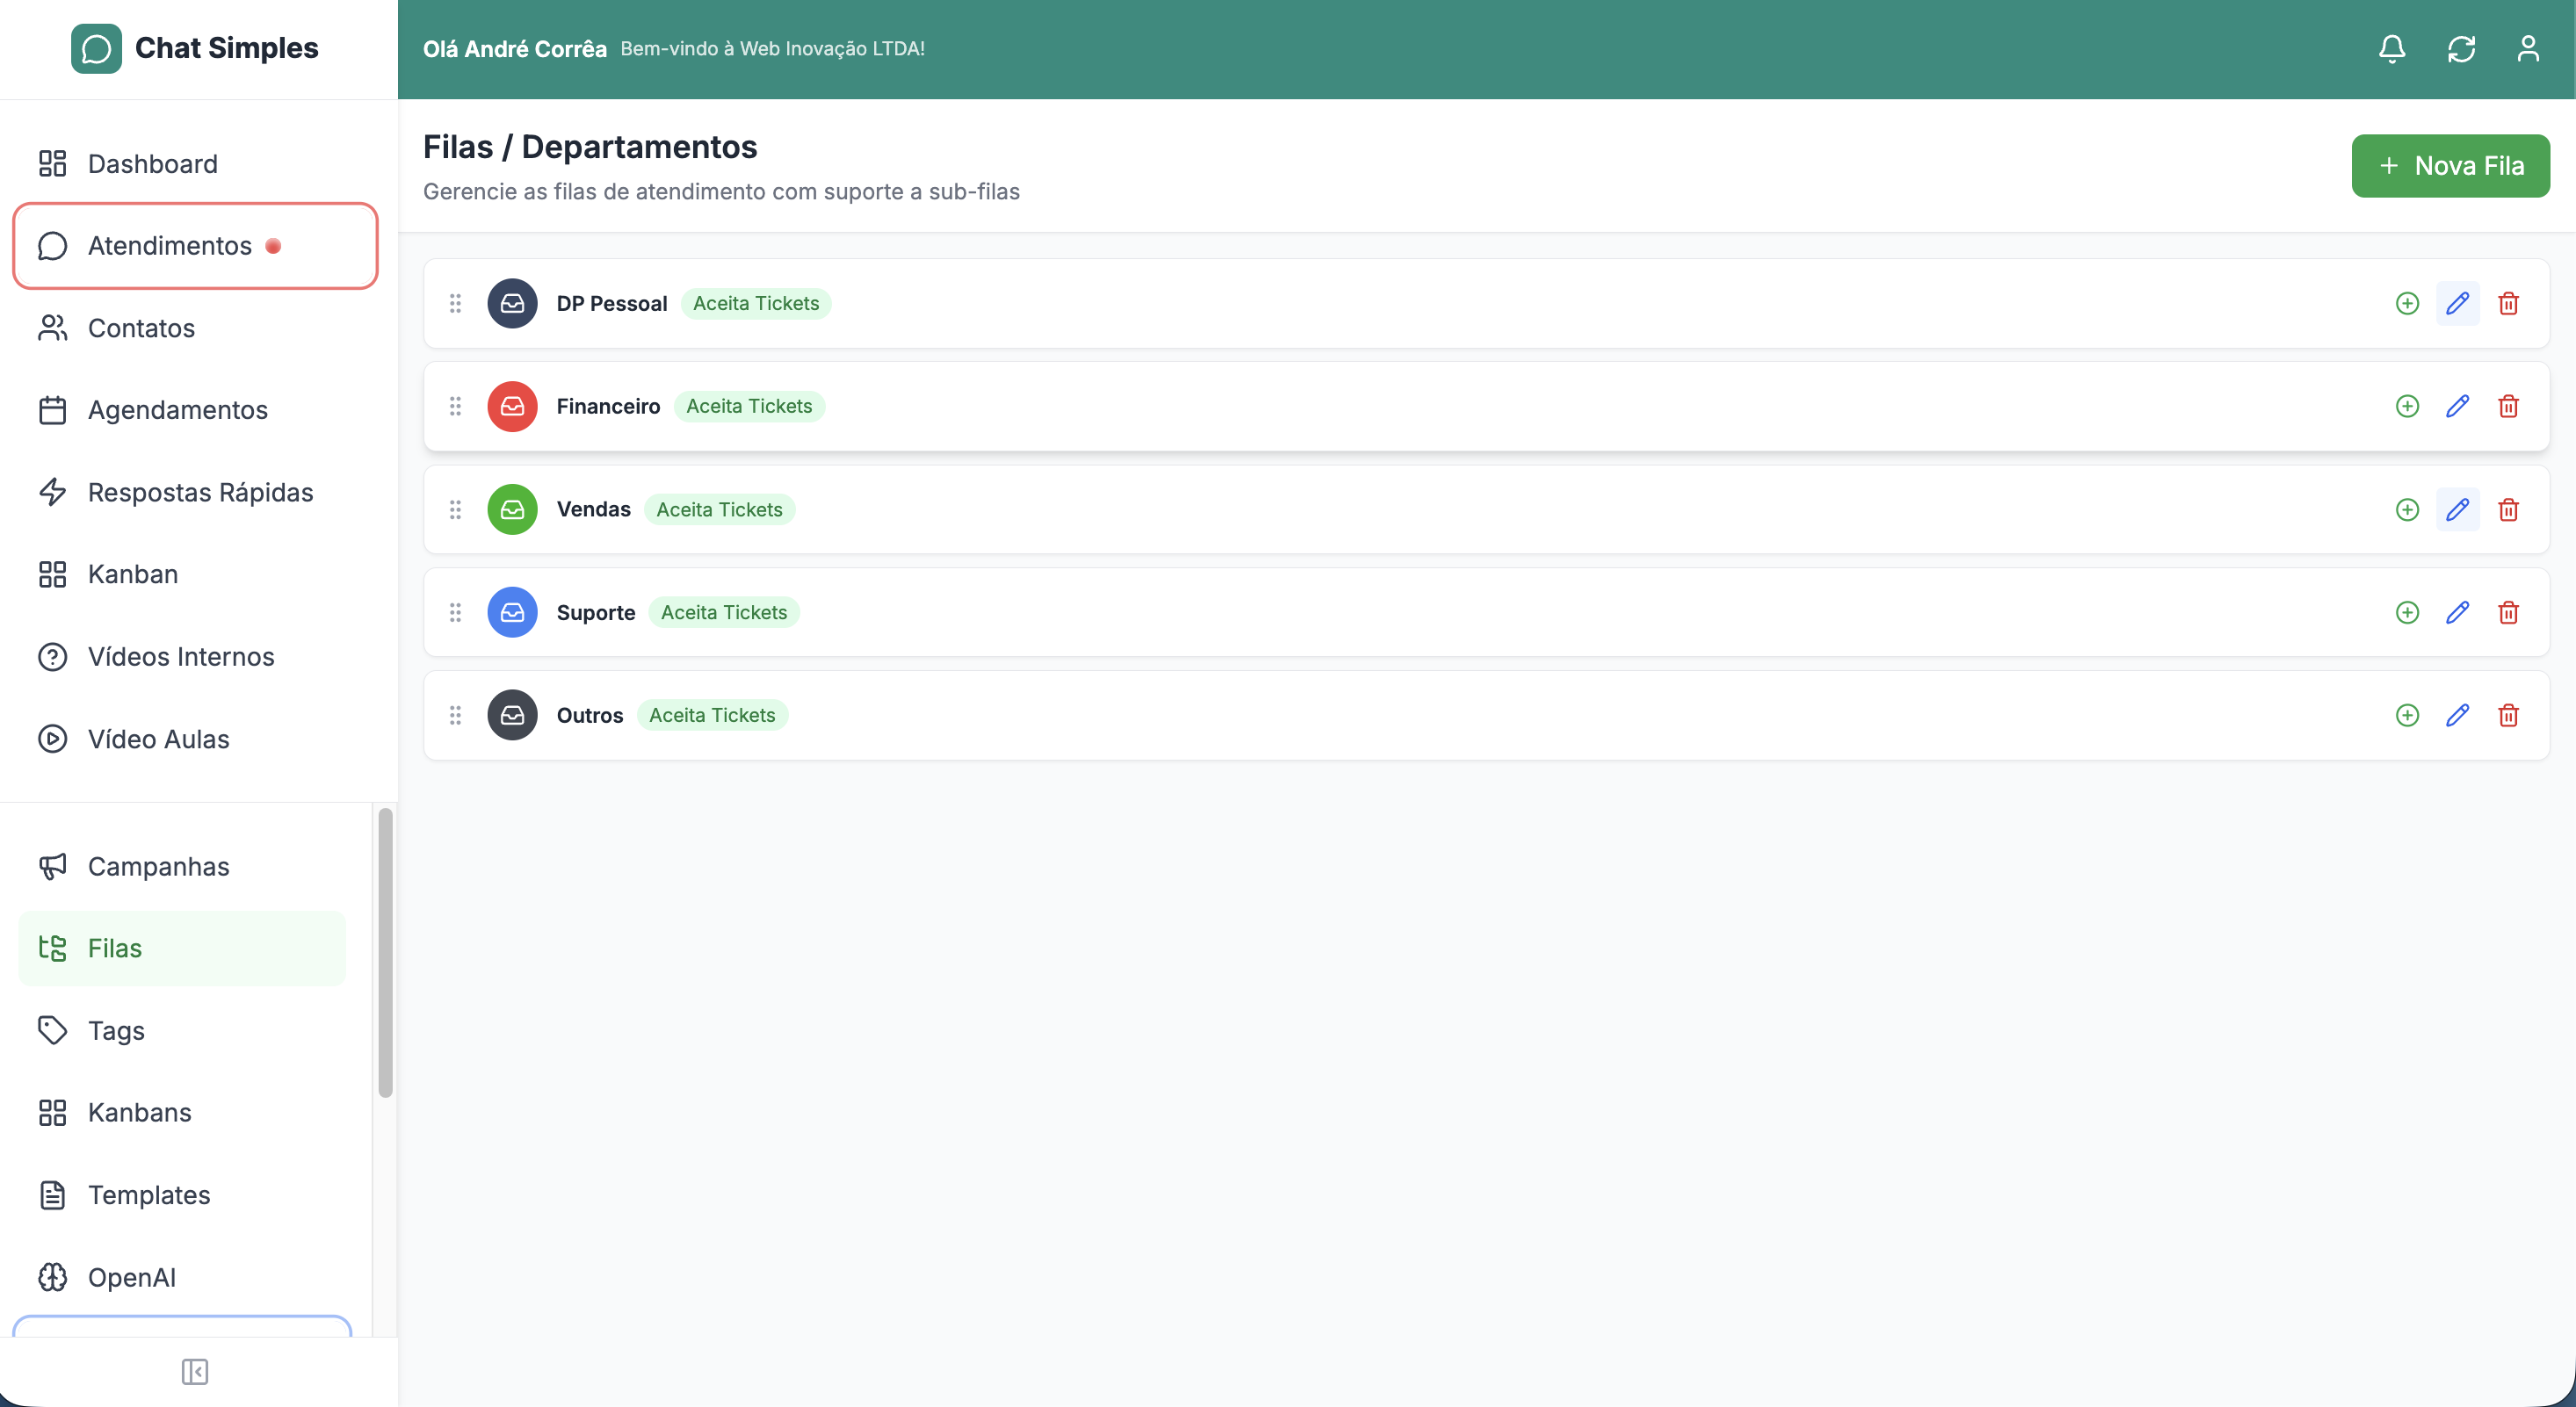Delete the Outros queue using the trash icon
Image resolution: width=2576 pixels, height=1407 pixels.
click(x=2509, y=715)
